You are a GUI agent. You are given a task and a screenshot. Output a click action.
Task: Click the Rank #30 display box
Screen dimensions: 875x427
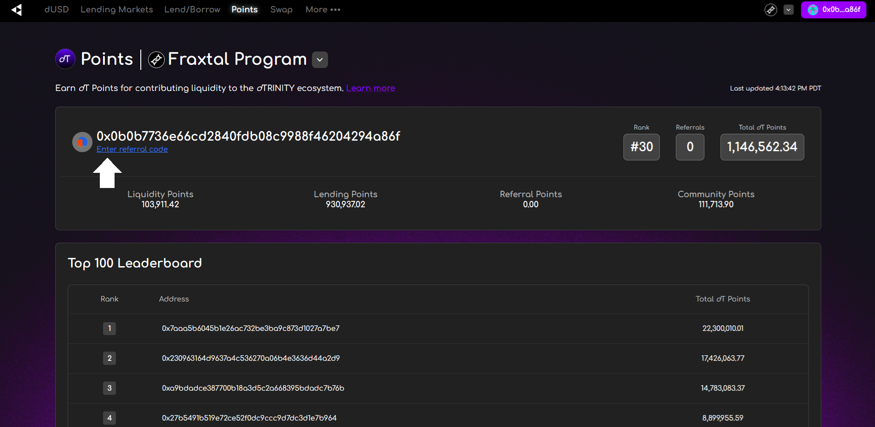point(641,147)
